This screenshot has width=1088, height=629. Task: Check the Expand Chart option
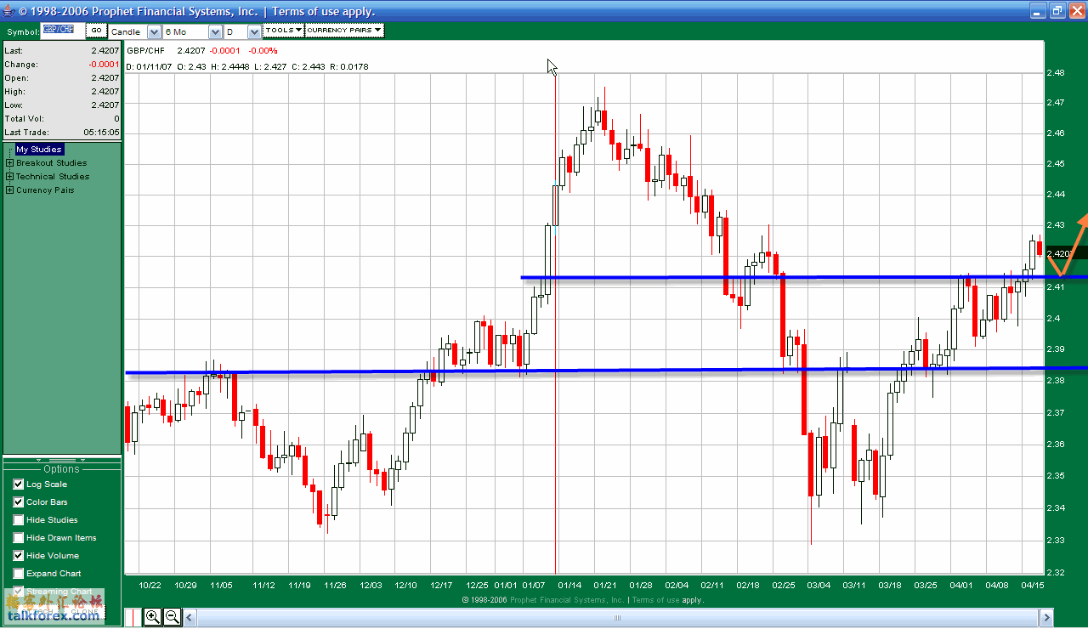click(19, 573)
